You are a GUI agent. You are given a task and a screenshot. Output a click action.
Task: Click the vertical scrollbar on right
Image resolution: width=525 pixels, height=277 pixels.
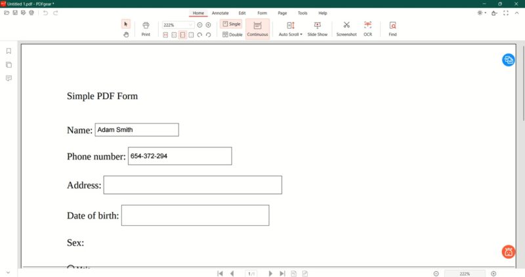coord(523,84)
